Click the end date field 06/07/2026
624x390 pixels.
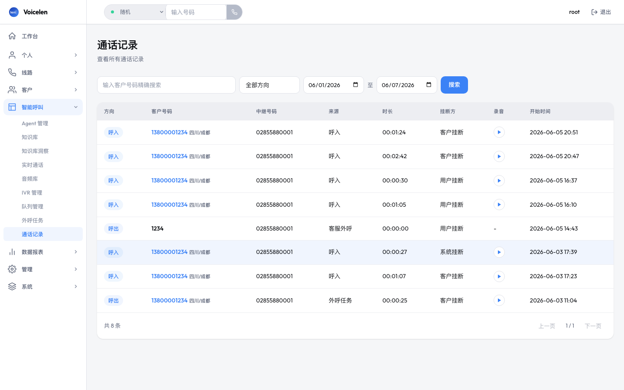pyautogui.click(x=407, y=85)
